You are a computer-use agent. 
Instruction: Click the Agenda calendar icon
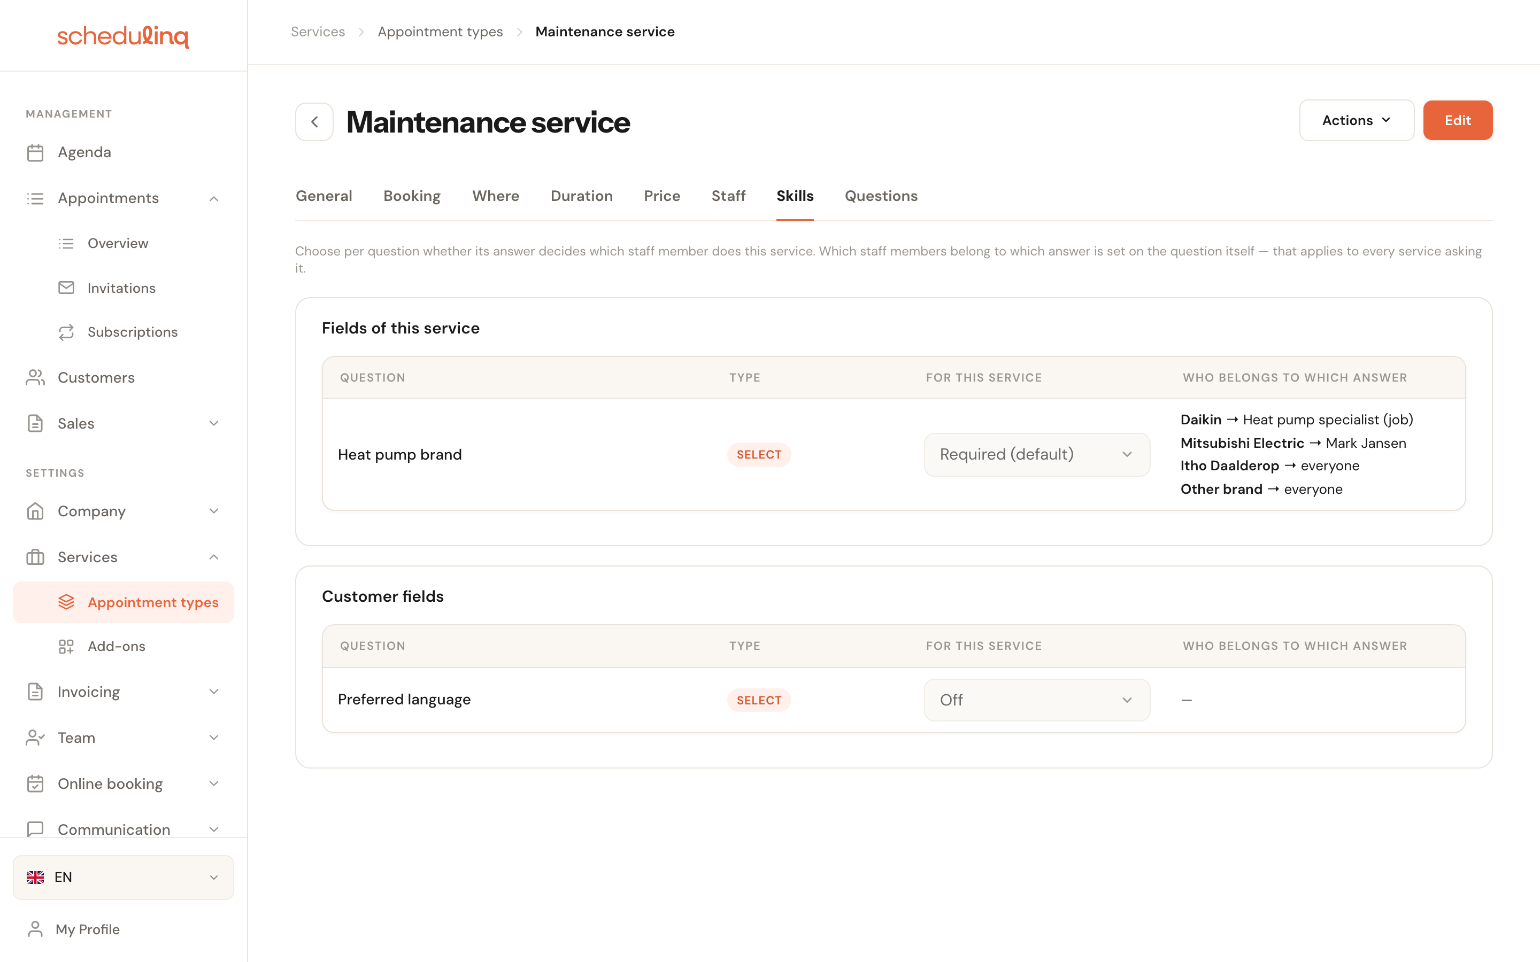(35, 153)
